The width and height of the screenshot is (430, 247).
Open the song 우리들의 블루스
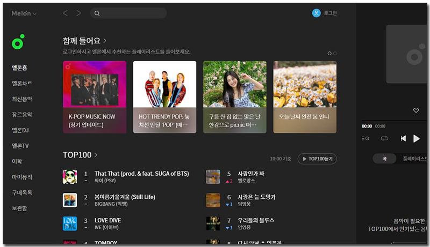coord(256,220)
